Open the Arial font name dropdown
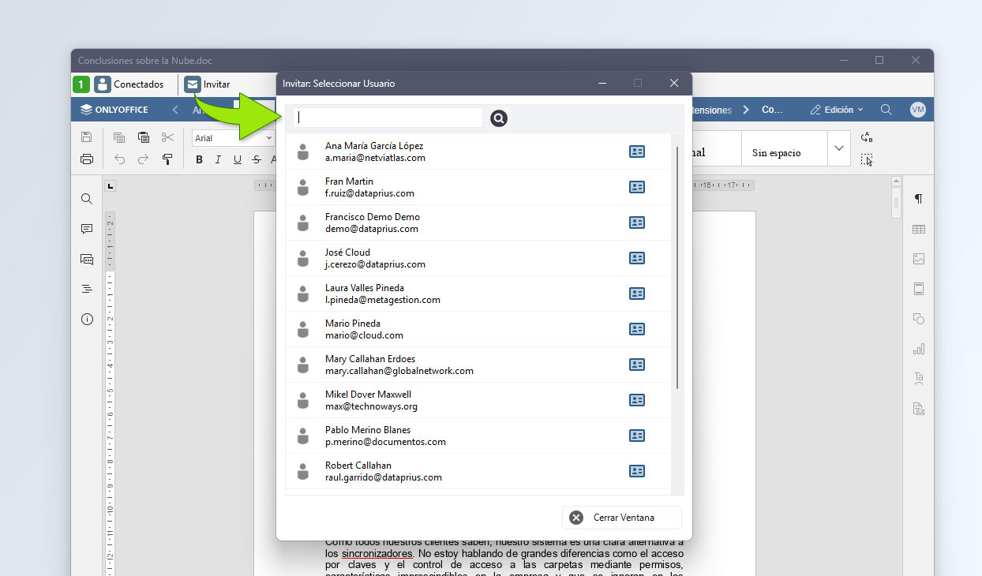Image resolution: width=982 pixels, height=576 pixels. pyautogui.click(x=268, y=138)
